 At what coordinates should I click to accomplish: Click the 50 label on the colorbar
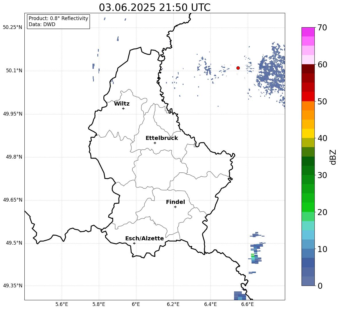pyautogui.click(x=322, y=101)
